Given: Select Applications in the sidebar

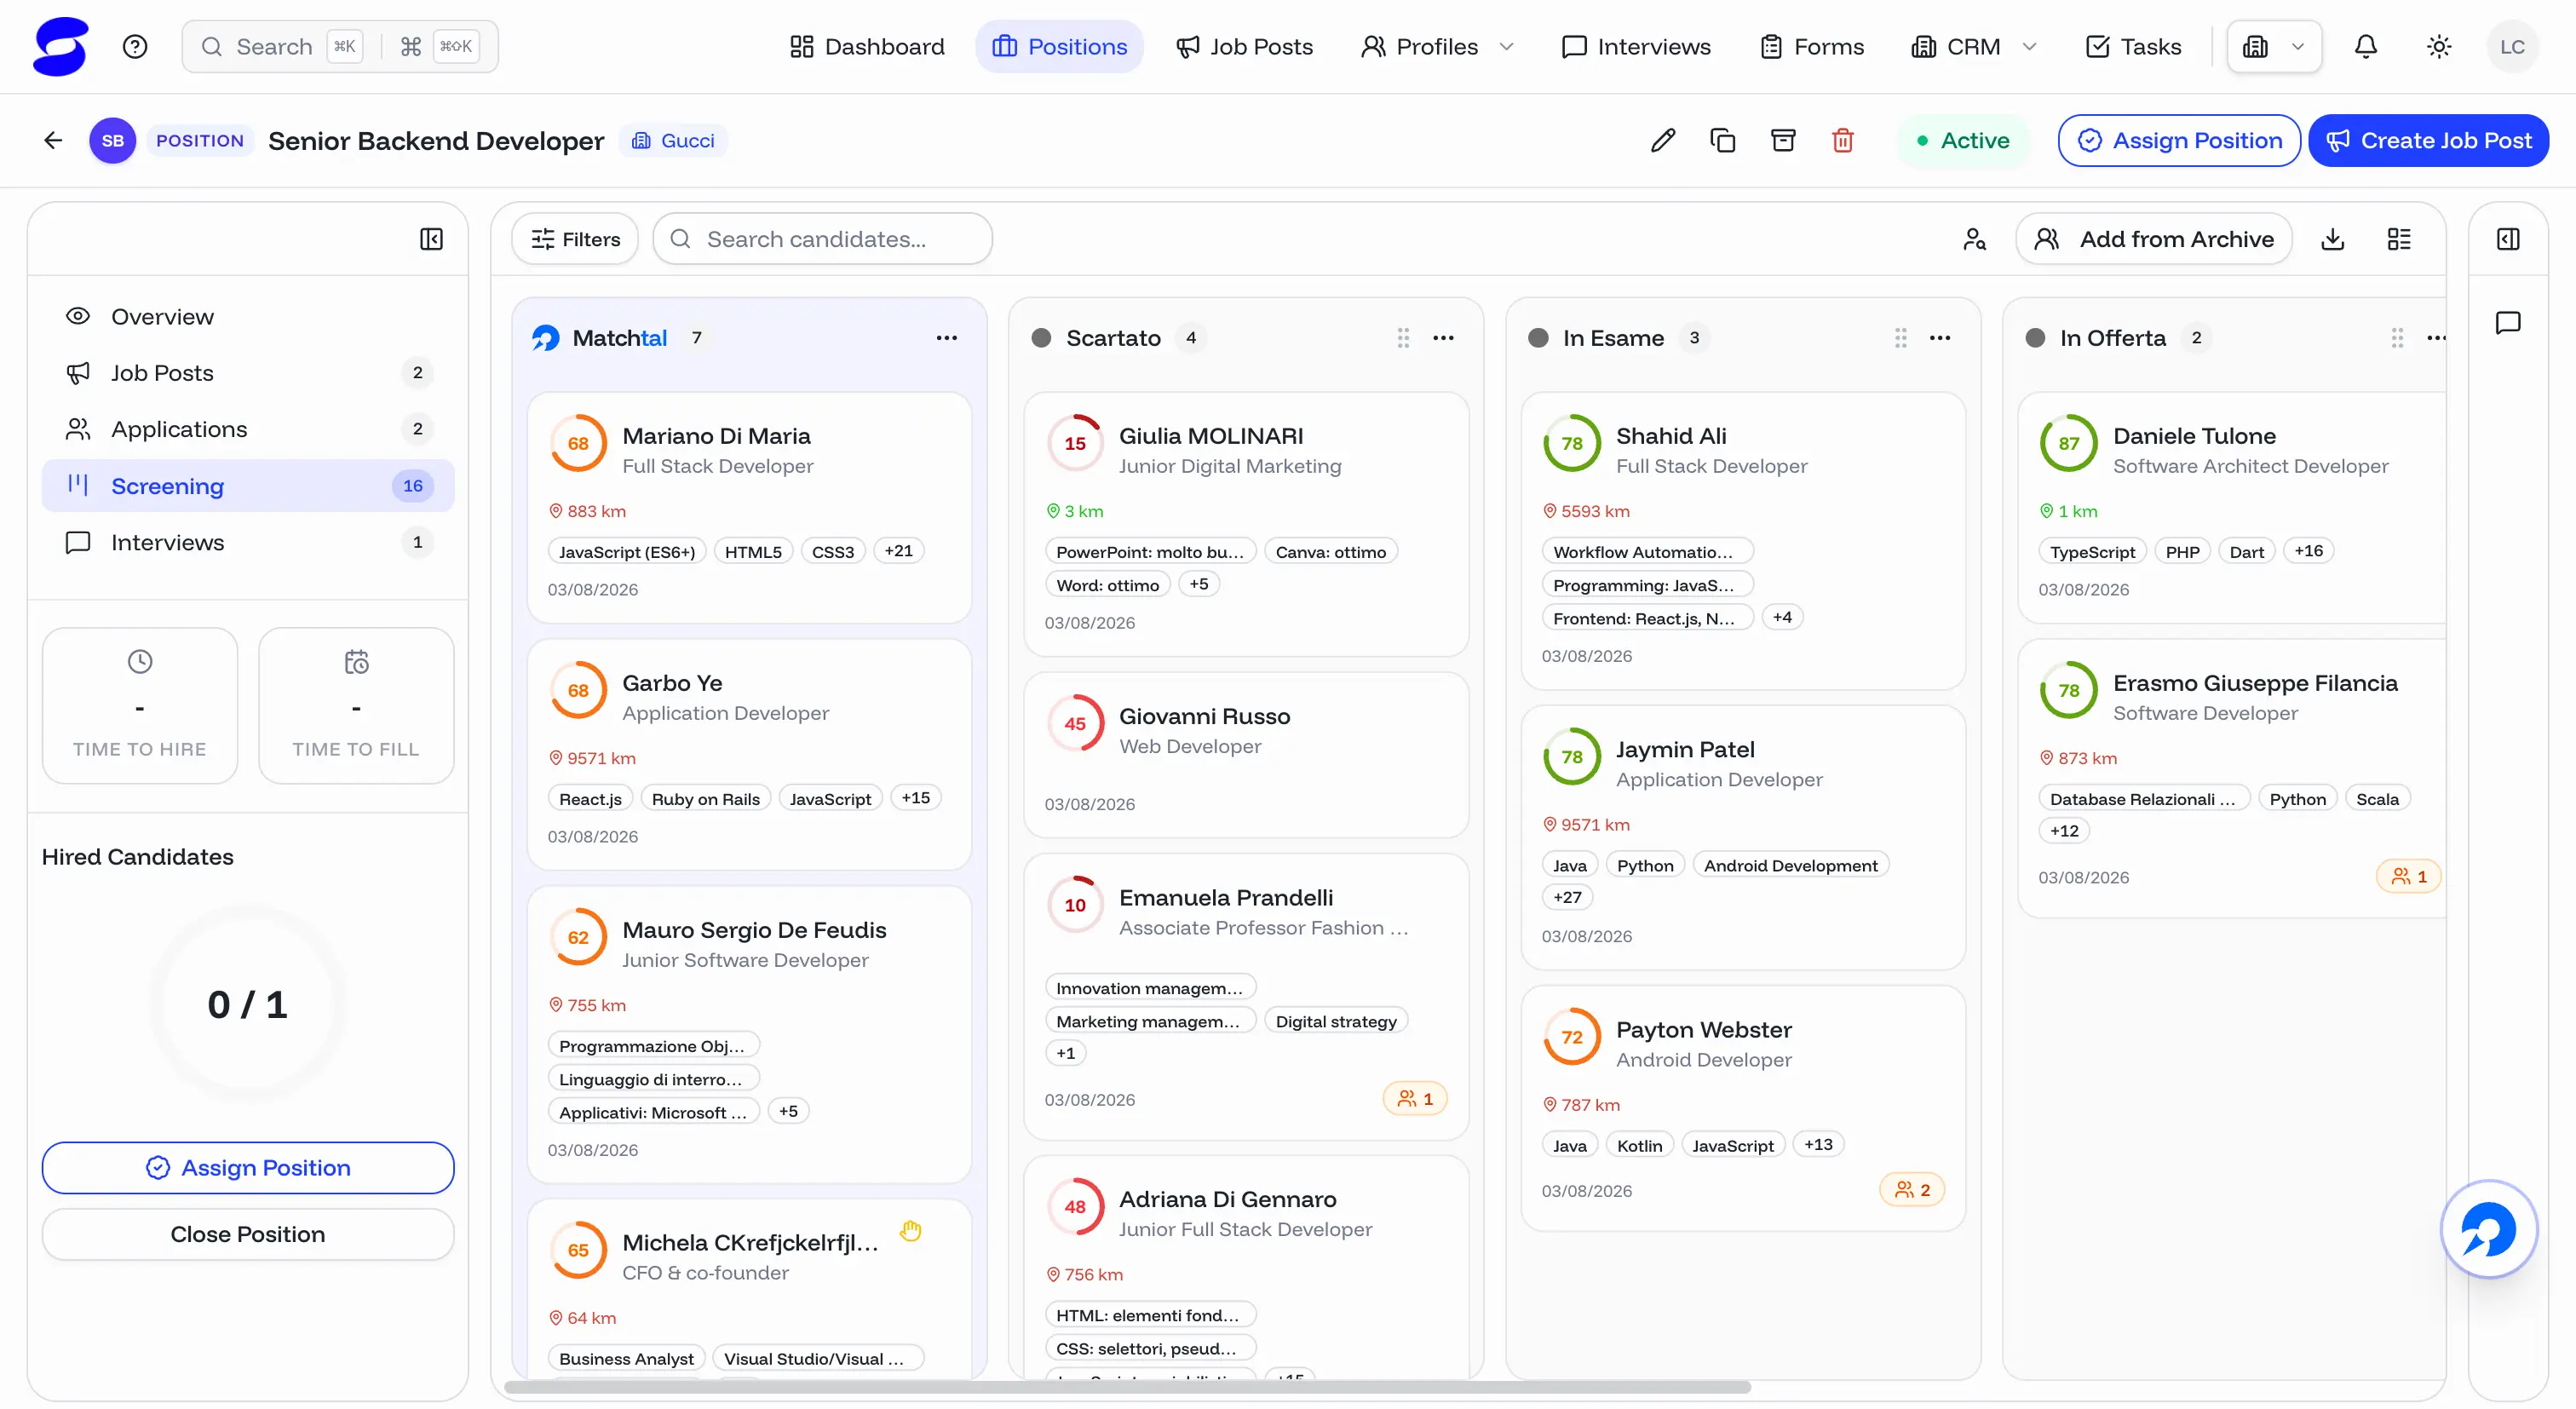Looking at the screenshot, I should click(x=248, y=429).
